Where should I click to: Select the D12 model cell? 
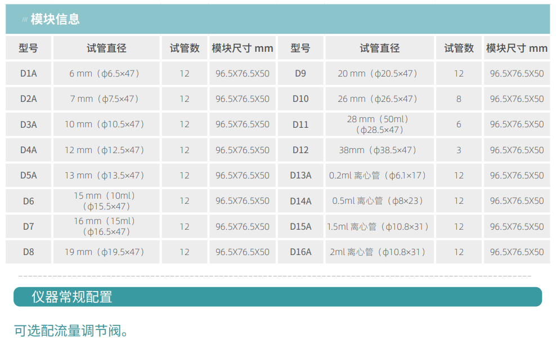[x=301, y=150]
